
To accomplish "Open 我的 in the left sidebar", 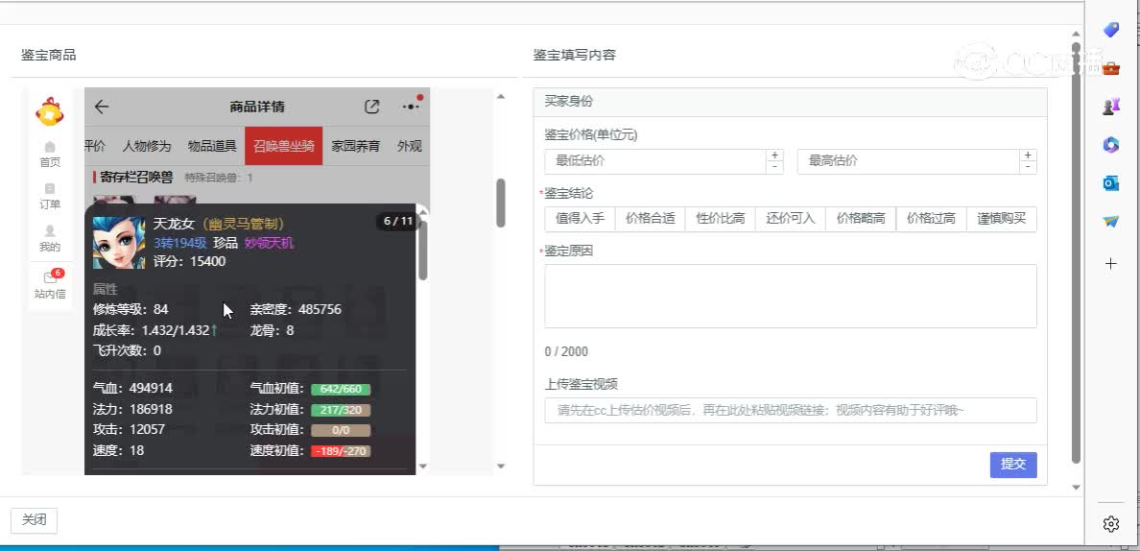I will [x=50, y=239].
